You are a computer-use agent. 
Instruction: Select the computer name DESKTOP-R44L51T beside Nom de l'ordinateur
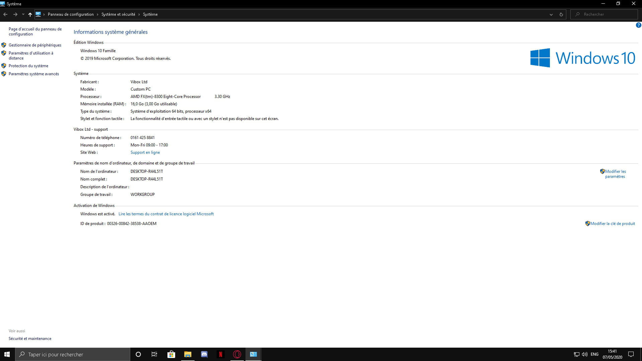click(147, 171)
